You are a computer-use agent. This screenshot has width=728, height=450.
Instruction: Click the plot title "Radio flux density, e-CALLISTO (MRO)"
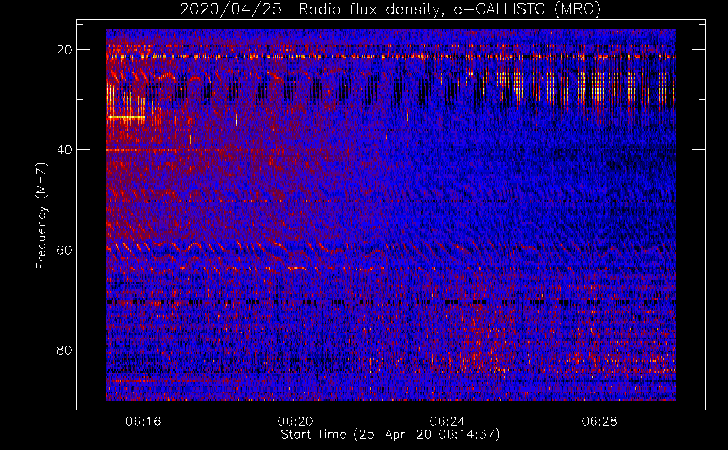pos(449,9)
